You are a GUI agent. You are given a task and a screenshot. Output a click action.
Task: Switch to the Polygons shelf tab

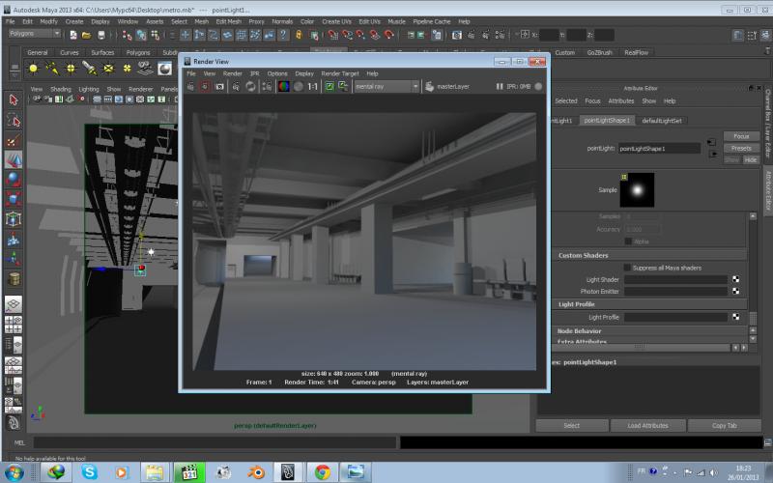[x=138, y=53]
